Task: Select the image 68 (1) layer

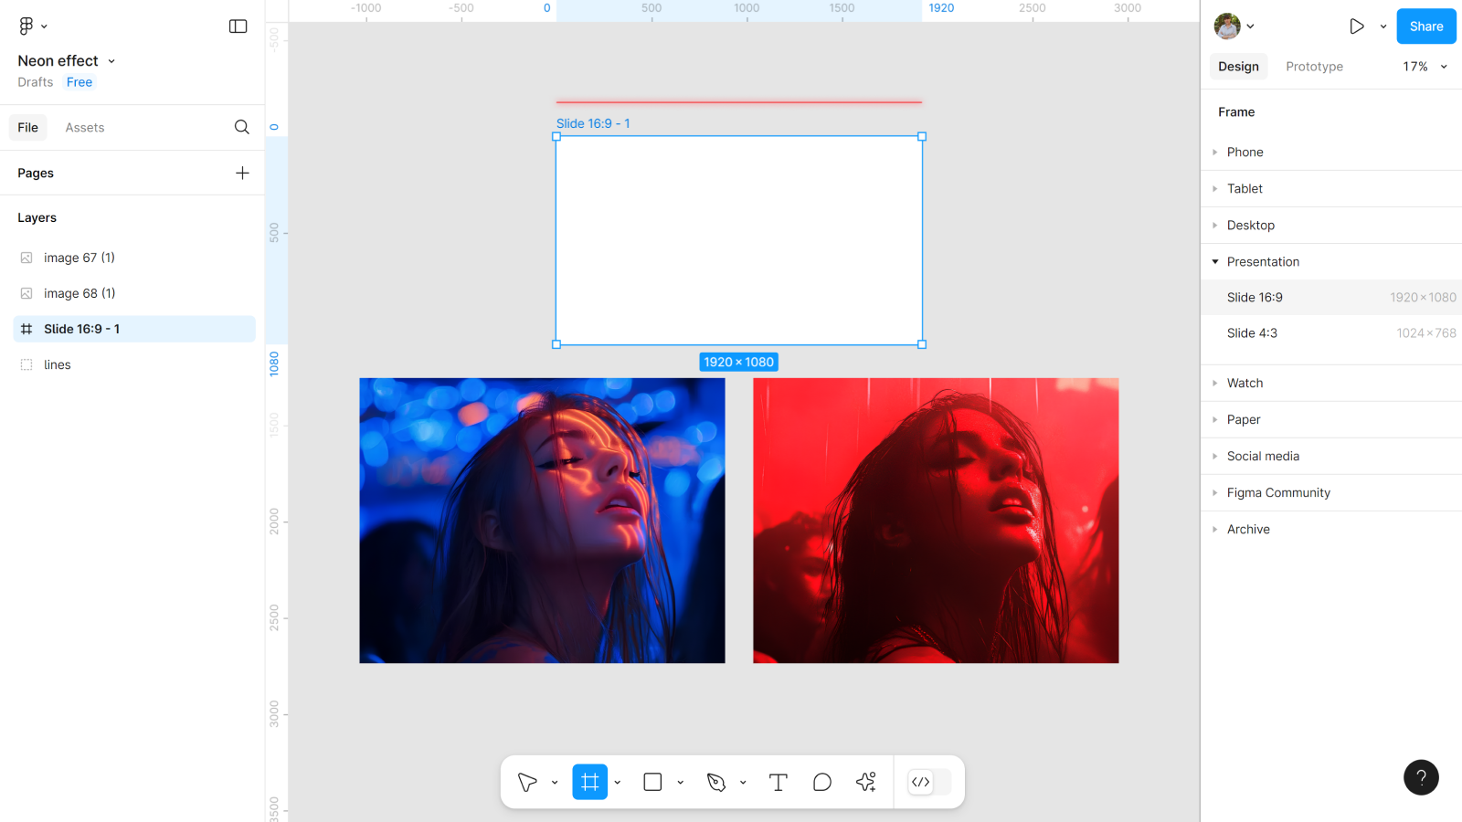Action: click(79, 293)
